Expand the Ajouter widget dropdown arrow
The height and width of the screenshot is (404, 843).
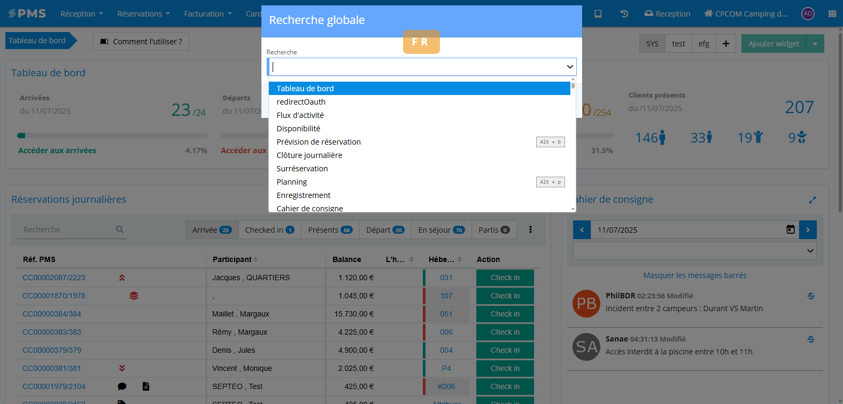coord(815,44)
